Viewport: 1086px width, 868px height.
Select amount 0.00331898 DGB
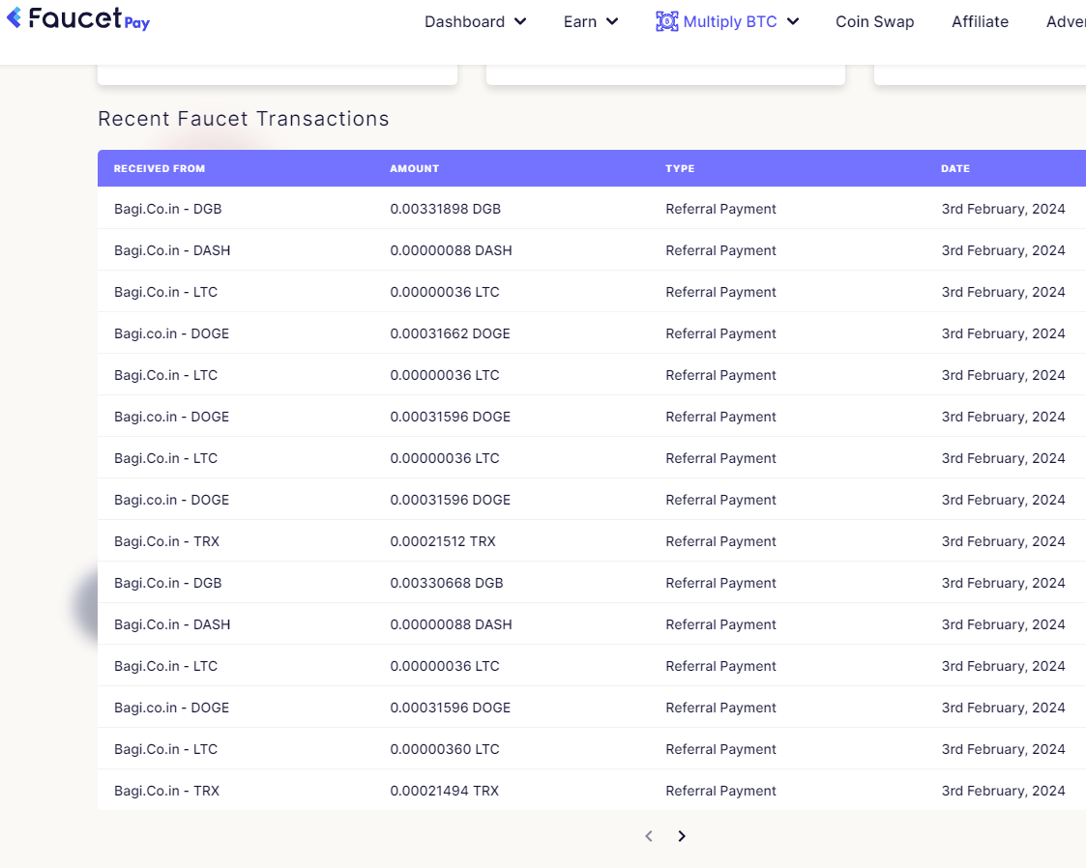click(x=446, y=209)
